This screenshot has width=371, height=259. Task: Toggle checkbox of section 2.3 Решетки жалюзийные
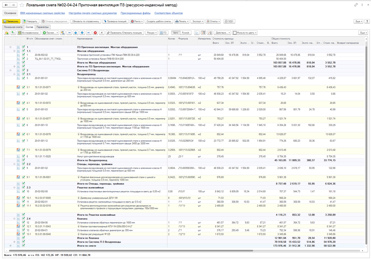[23, 187]
